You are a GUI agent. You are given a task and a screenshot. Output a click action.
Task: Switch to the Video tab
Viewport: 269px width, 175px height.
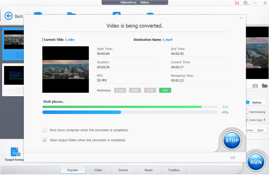pos(98,170)
